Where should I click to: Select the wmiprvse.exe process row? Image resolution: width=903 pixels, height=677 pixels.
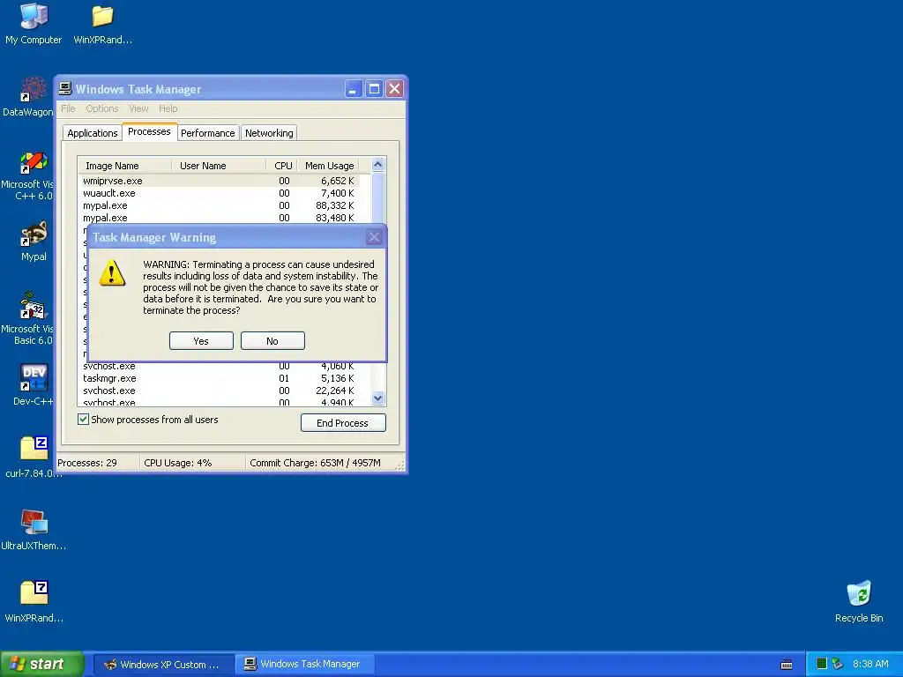[220, 181]
